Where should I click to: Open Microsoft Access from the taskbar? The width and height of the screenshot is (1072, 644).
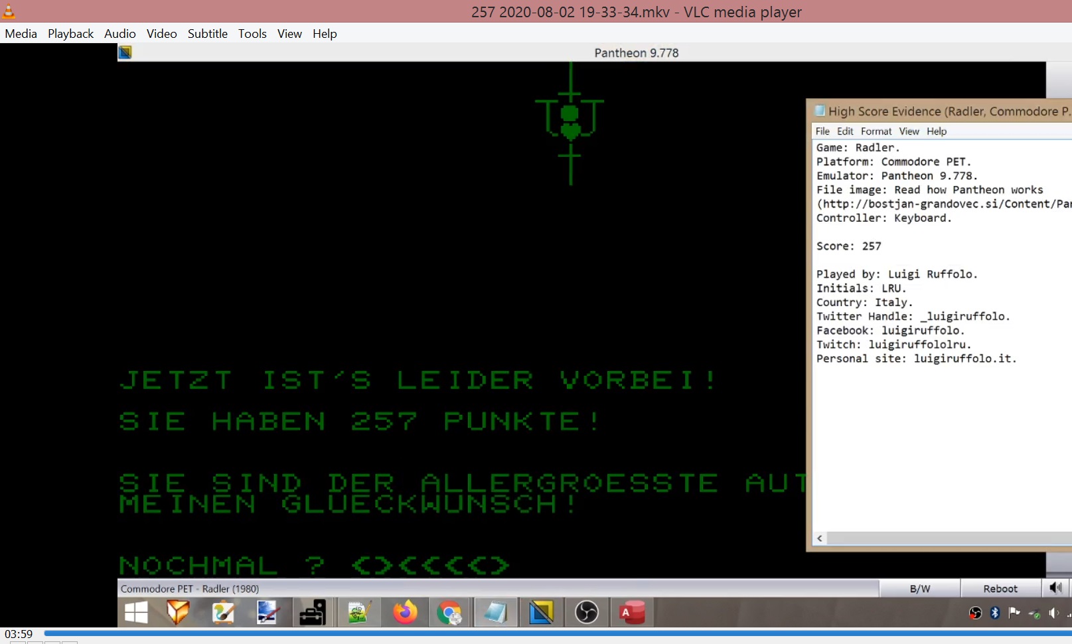(632, 612)
